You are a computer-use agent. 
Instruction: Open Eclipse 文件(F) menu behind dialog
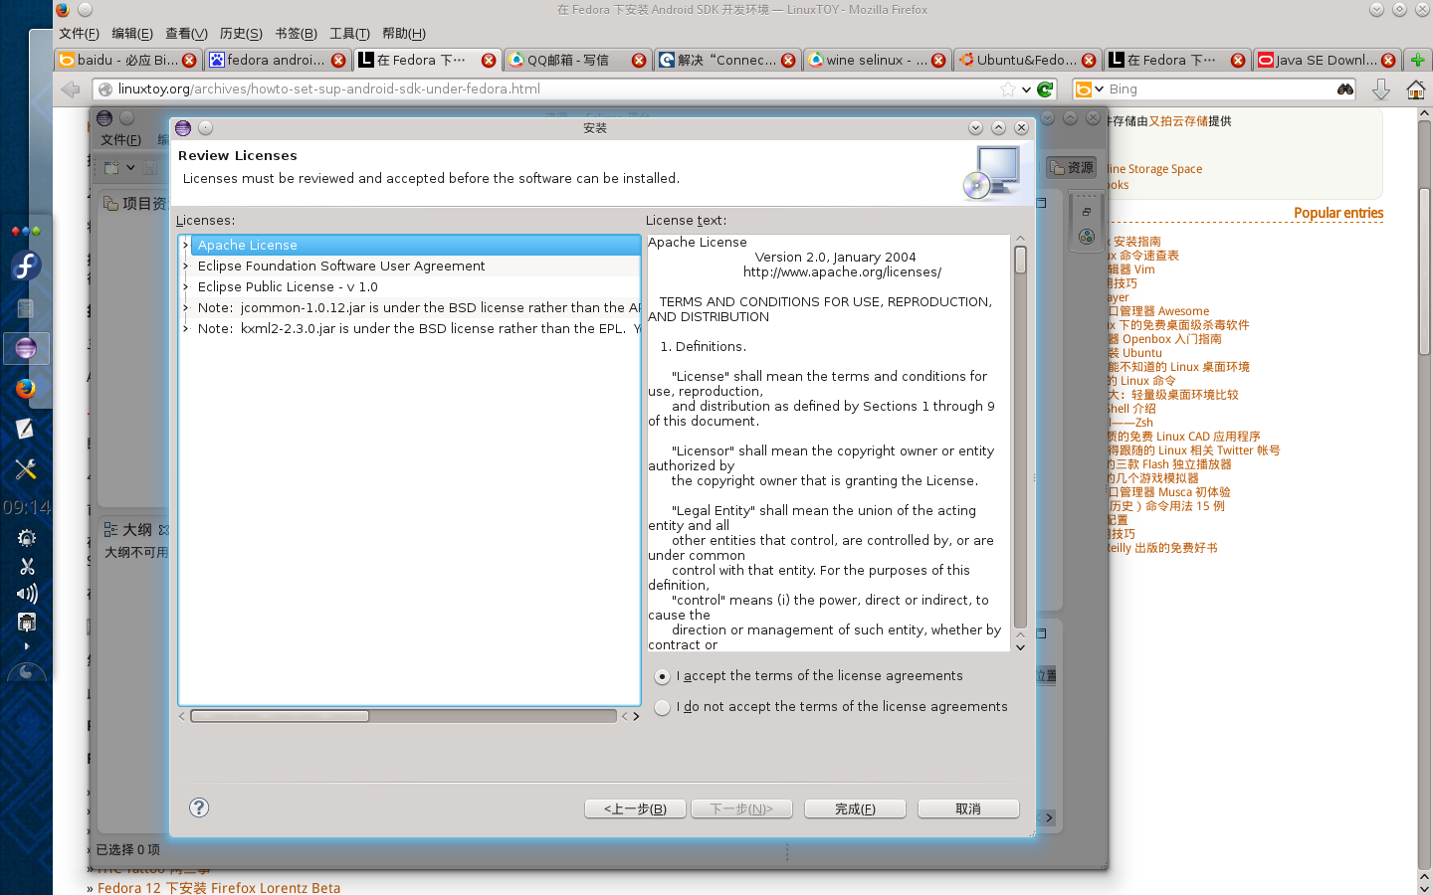(x=120, y=140)
